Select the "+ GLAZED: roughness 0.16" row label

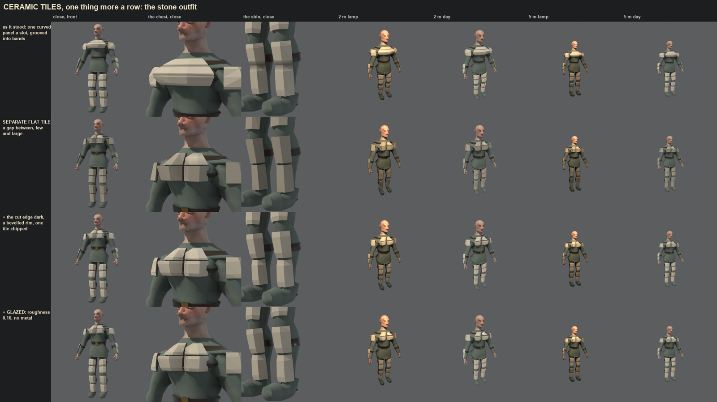click(26, 315)
